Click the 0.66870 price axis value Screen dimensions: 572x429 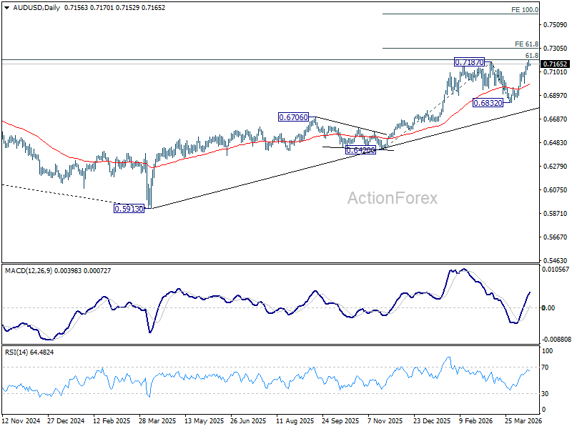(556, 119)
